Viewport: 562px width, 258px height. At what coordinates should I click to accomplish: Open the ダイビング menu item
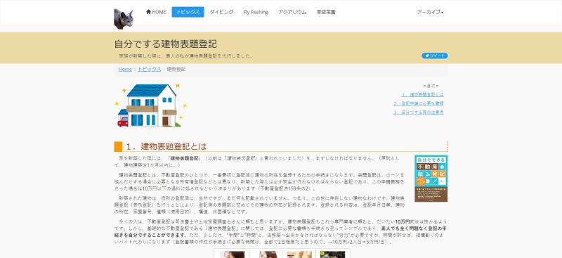[221, 12]
